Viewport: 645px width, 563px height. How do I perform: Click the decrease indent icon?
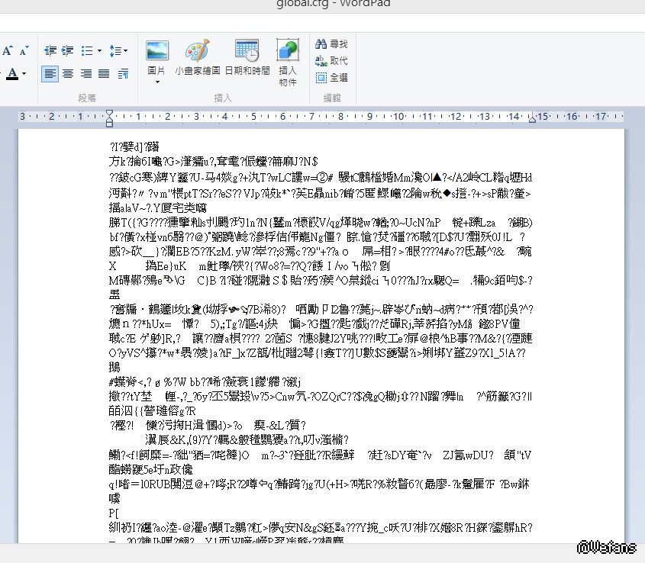coord(50,50)
